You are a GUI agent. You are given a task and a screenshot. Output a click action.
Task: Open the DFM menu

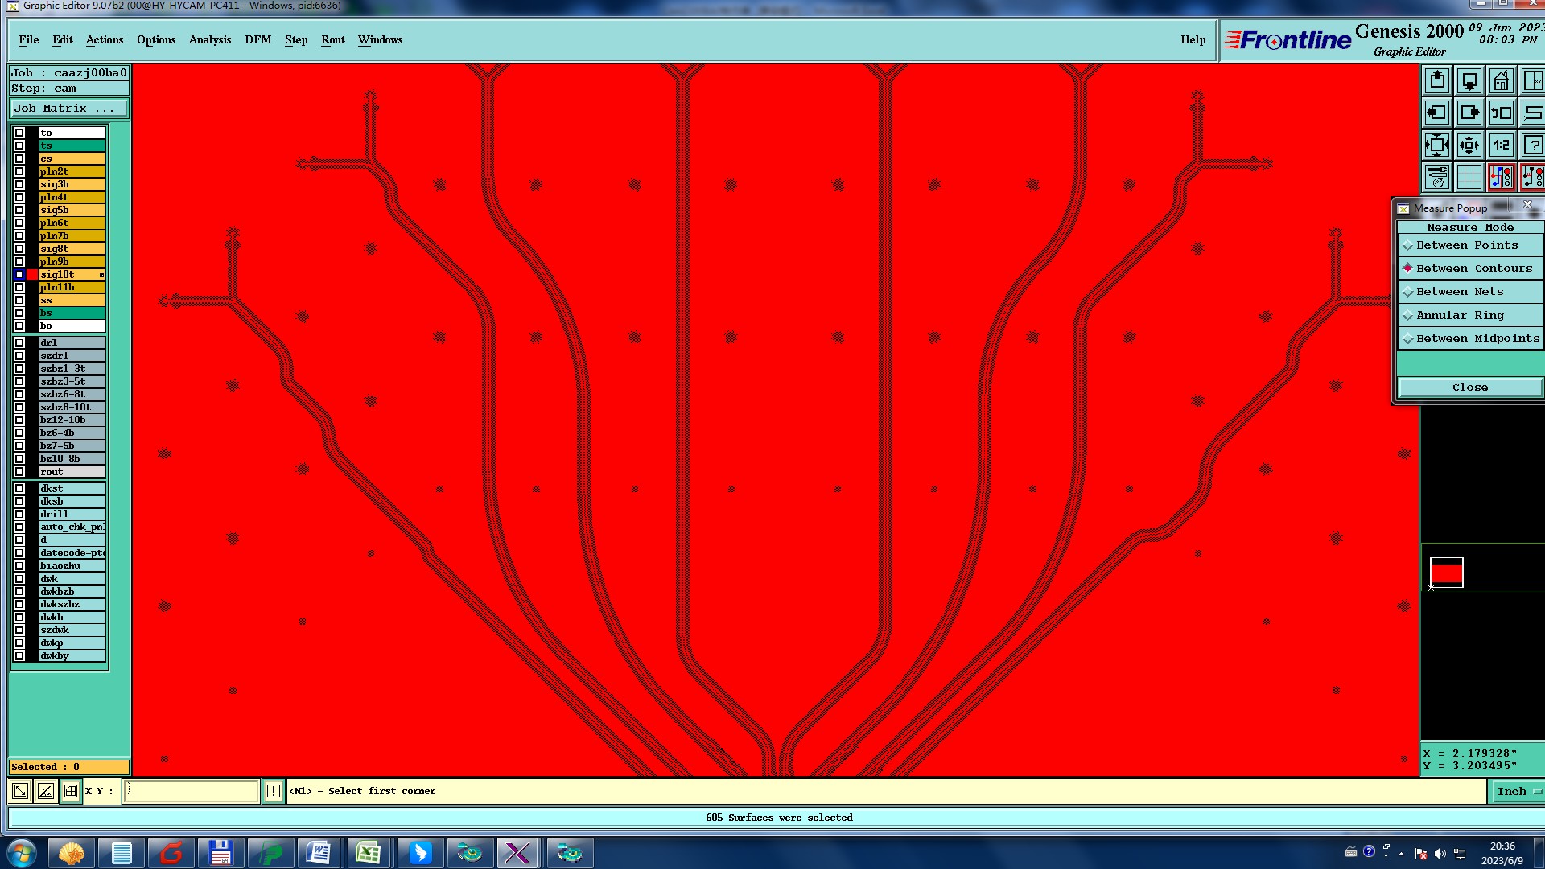coord(257,39)
